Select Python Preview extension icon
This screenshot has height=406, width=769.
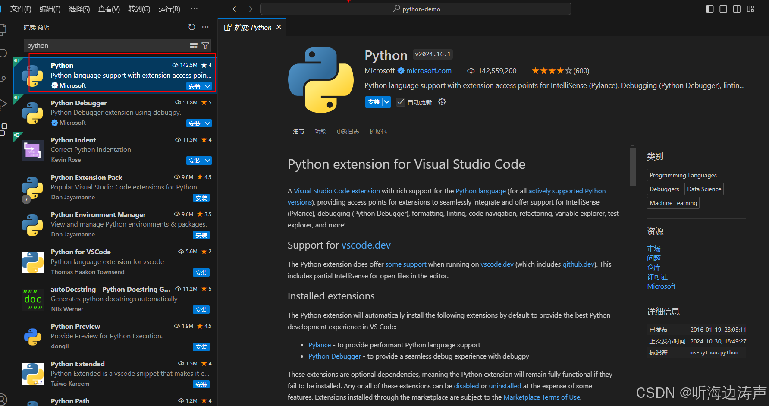coord(32,337)
